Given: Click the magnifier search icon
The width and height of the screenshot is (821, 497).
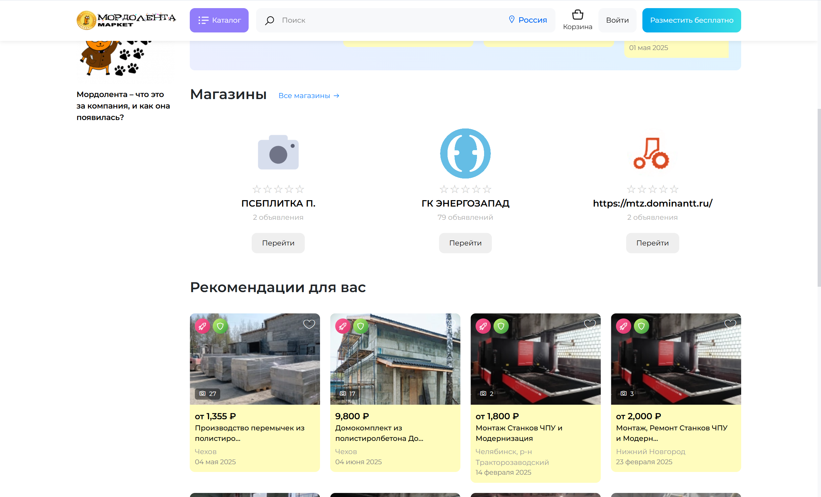Looking at the screenshot, I should point(269,21).
